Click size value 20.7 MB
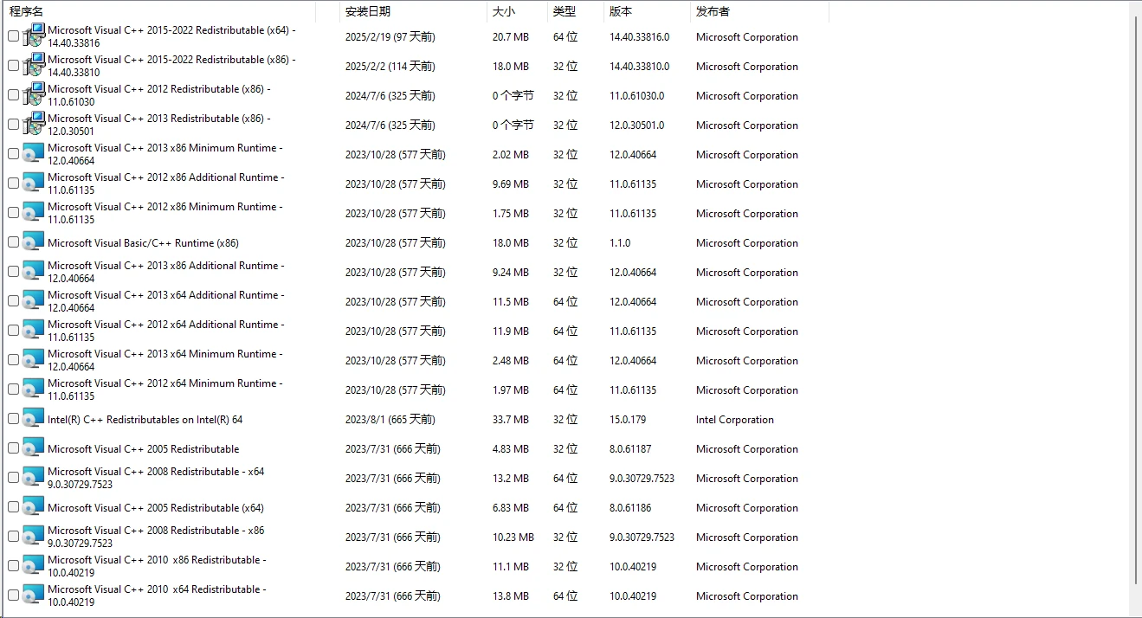 point(510,37)
